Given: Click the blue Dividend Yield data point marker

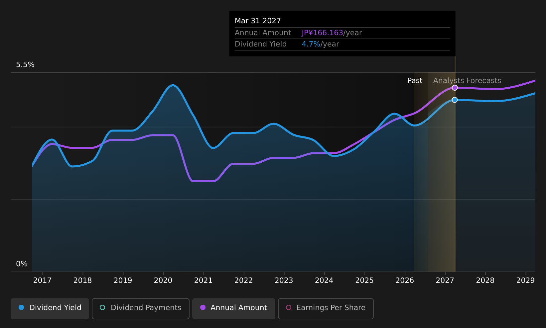Looking at the screenshot, I should (455, 100).
